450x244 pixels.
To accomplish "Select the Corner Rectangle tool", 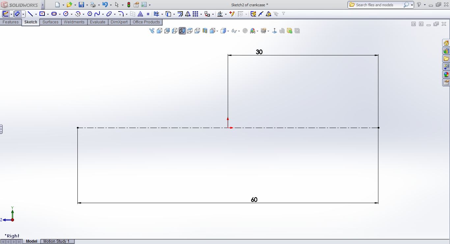I will (42, 14).
